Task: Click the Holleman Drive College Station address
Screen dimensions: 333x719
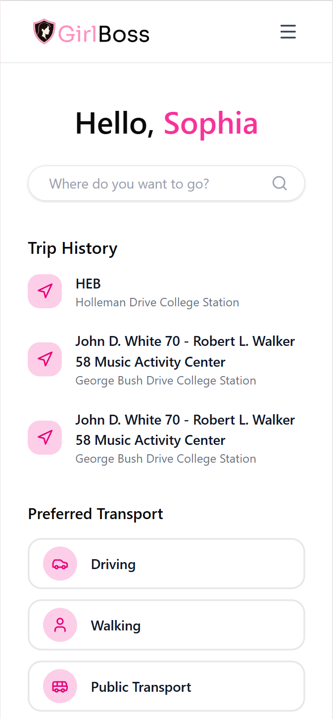Action: tap(157, 302)
